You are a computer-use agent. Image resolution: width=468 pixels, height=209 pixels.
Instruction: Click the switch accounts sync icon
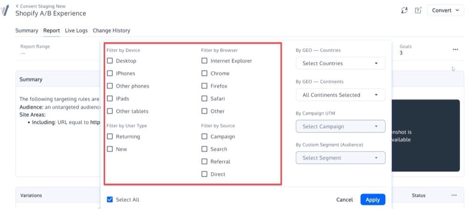[404, 10]
